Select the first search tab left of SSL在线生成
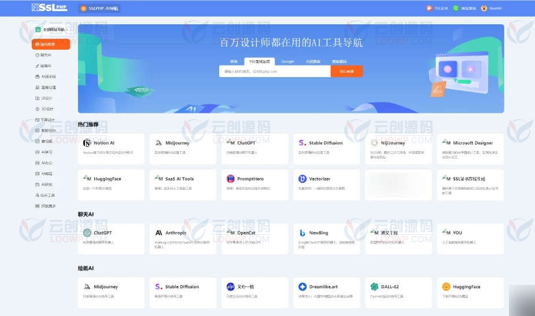 tap(234, 61)
